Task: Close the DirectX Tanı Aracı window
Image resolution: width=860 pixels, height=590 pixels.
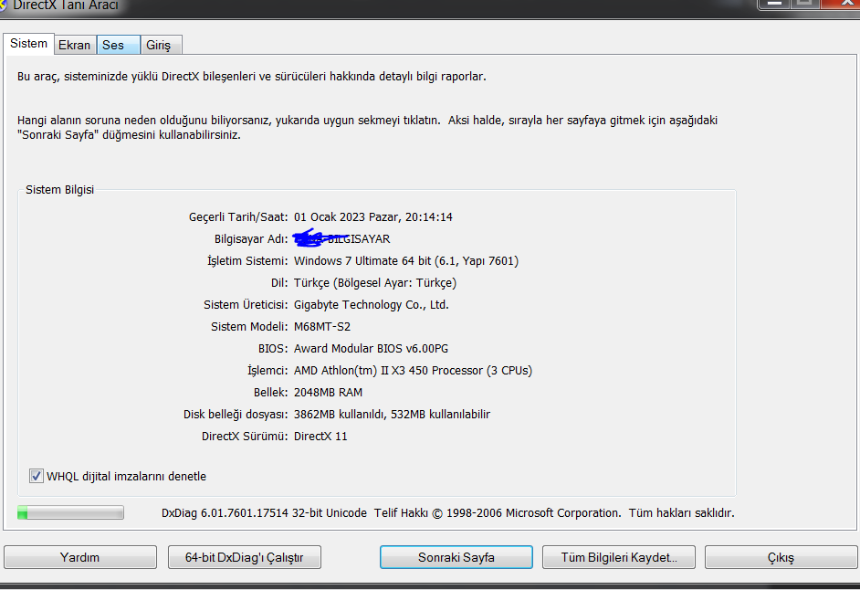Action: pyautogui.click(x=841, y=4)
